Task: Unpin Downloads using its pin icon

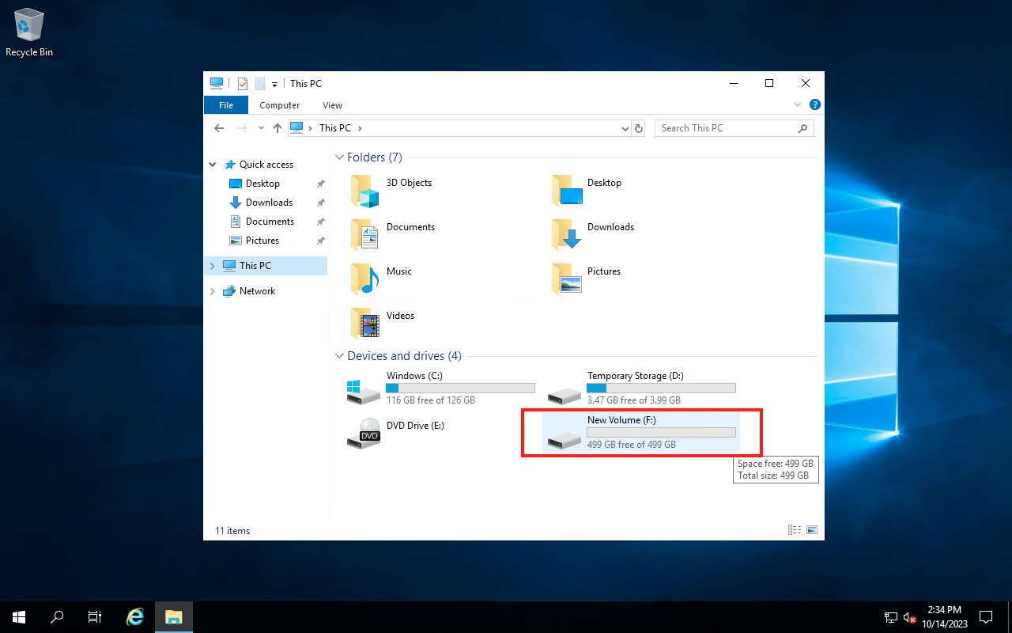Action: tap(320, 203)
